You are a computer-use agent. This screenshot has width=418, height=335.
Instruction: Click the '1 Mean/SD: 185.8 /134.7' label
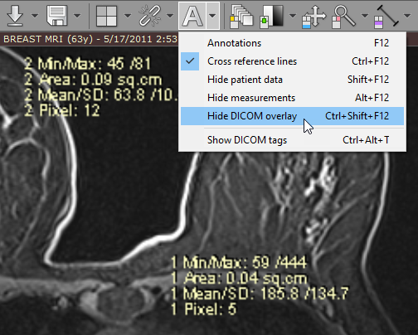[x=260, y=294]
